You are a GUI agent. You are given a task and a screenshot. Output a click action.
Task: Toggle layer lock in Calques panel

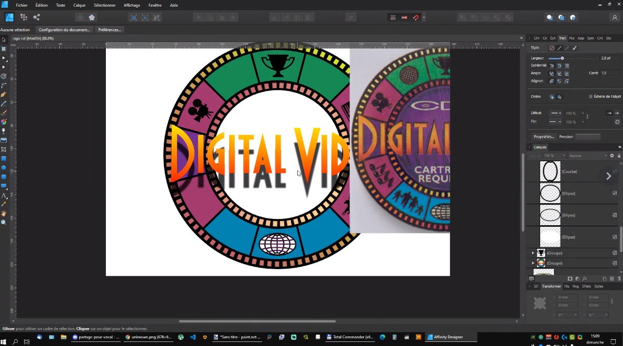click(x=618, y=156)
